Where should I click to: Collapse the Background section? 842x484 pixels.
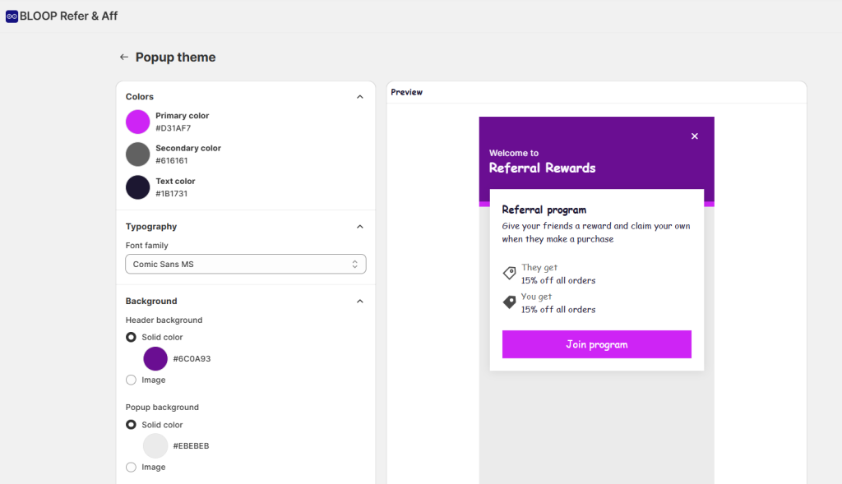pos(359,301)
